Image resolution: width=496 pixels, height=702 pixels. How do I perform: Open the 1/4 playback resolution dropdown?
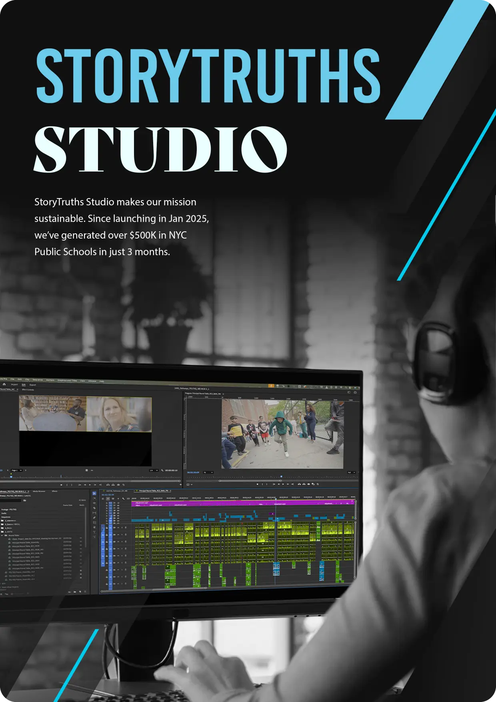154,470
